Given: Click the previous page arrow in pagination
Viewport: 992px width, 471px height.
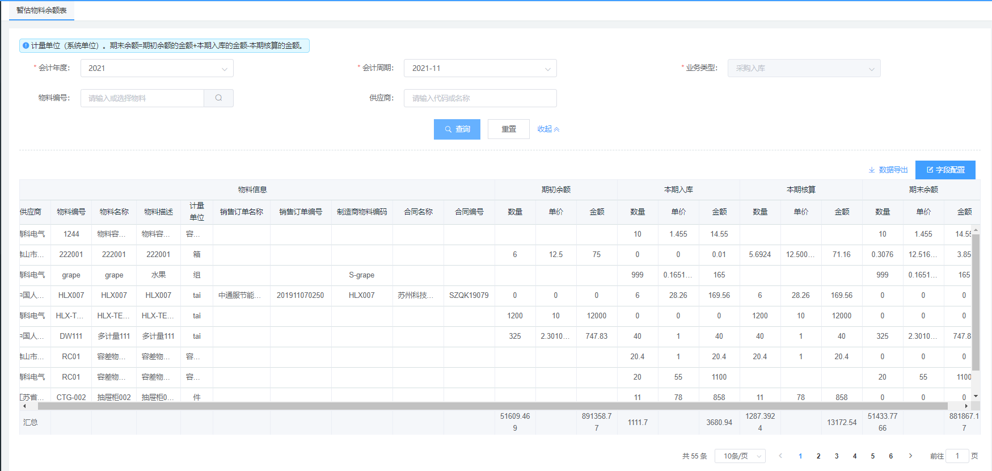Looking at the screenshot, I should [780, 456].
